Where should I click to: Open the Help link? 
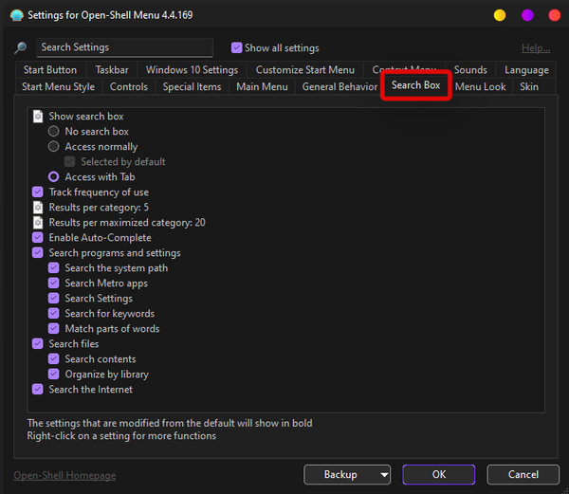click(535, 48)
